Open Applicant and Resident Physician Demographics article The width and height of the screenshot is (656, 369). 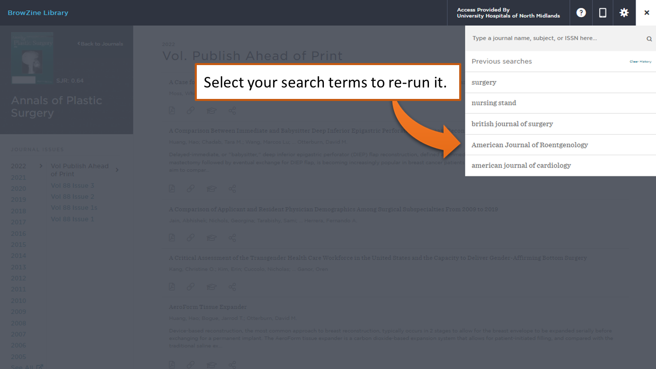334,209
